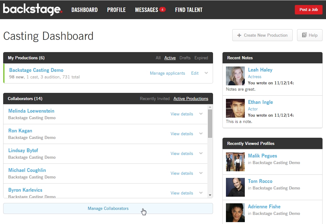Click the "Collaborators (14)" heading

pos(25,99)
